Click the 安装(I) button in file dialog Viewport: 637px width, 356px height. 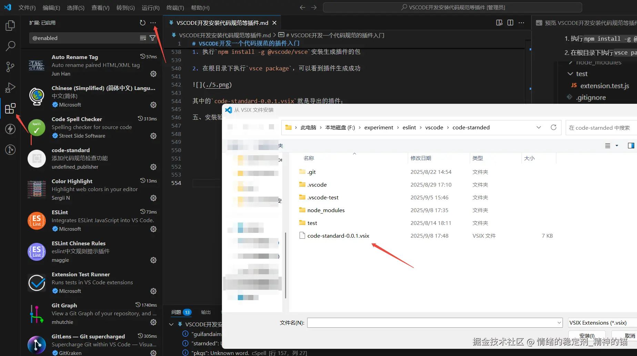click(x=587, y=336)
